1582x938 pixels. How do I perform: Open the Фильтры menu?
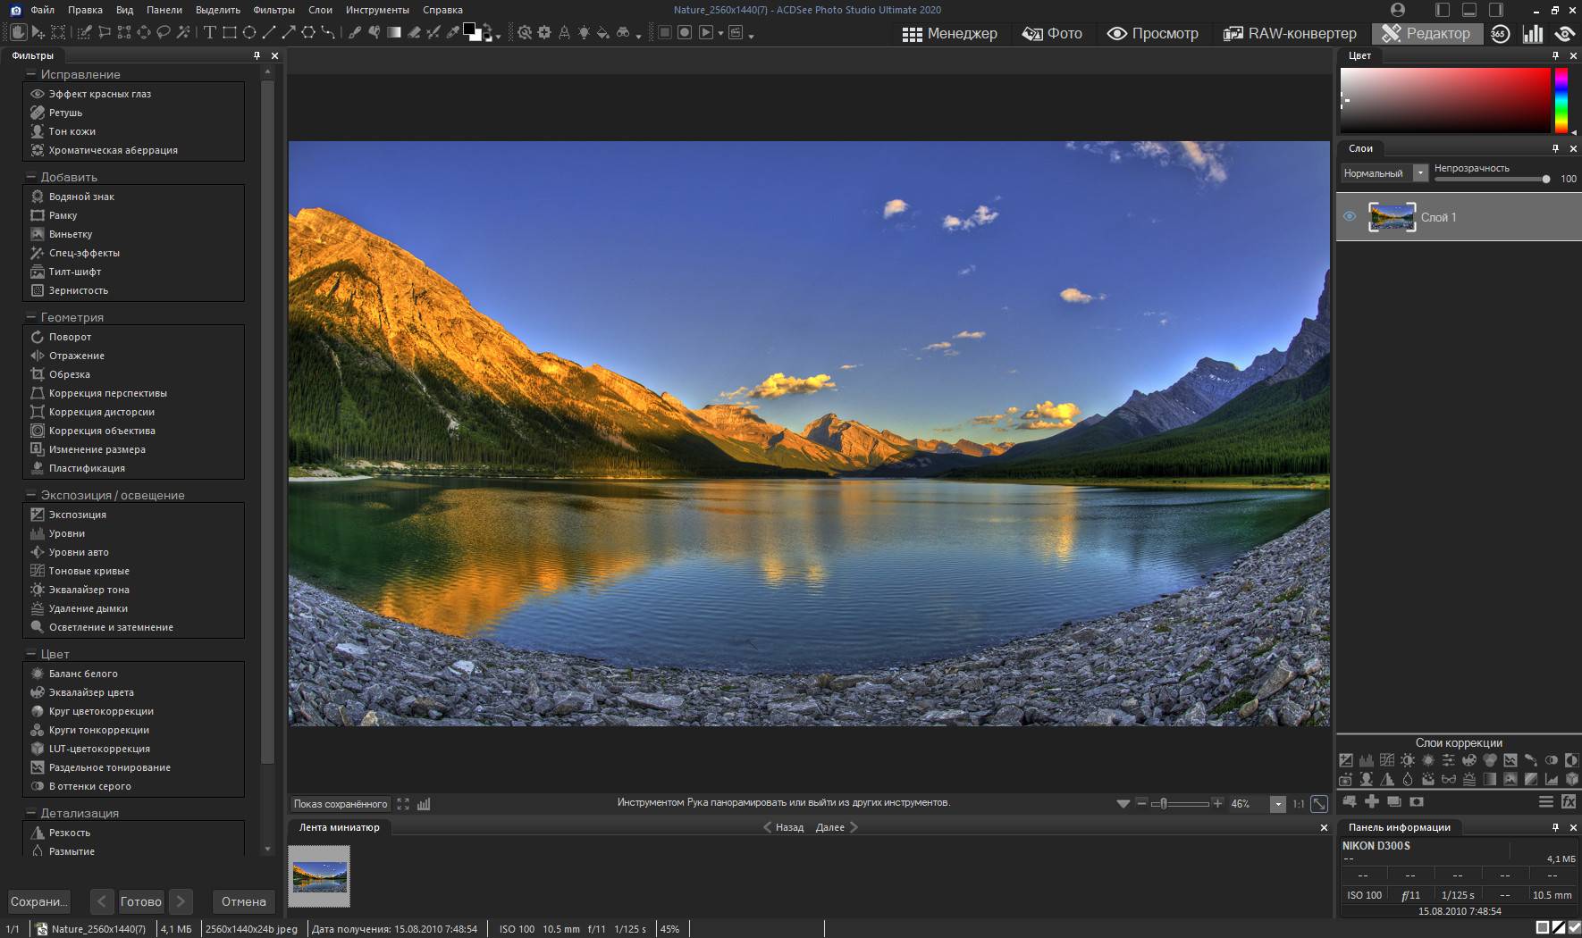pos(273,10)
